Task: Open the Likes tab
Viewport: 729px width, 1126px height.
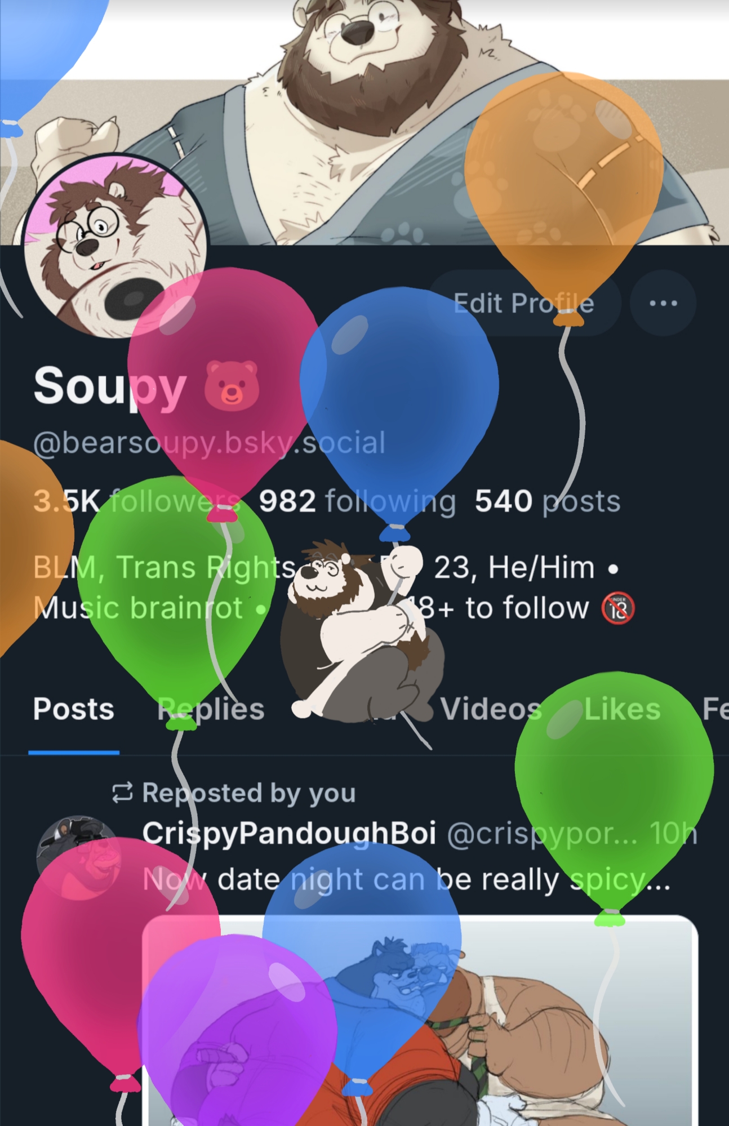Action: tap(622, 709)
